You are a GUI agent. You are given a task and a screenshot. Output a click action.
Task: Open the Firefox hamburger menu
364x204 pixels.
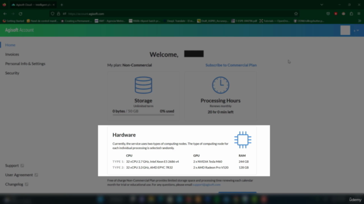(x=359, y=14)
